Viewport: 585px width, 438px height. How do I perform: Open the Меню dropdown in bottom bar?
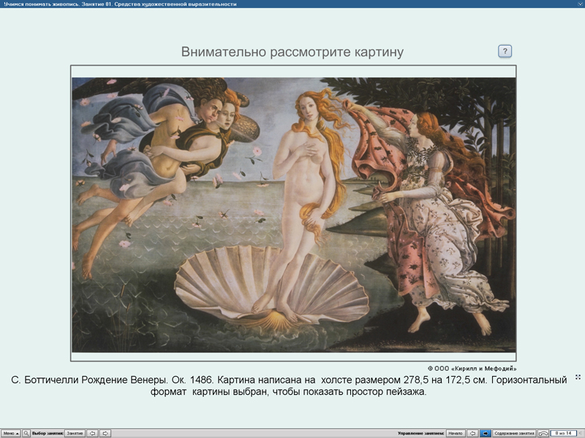[11, 433]
